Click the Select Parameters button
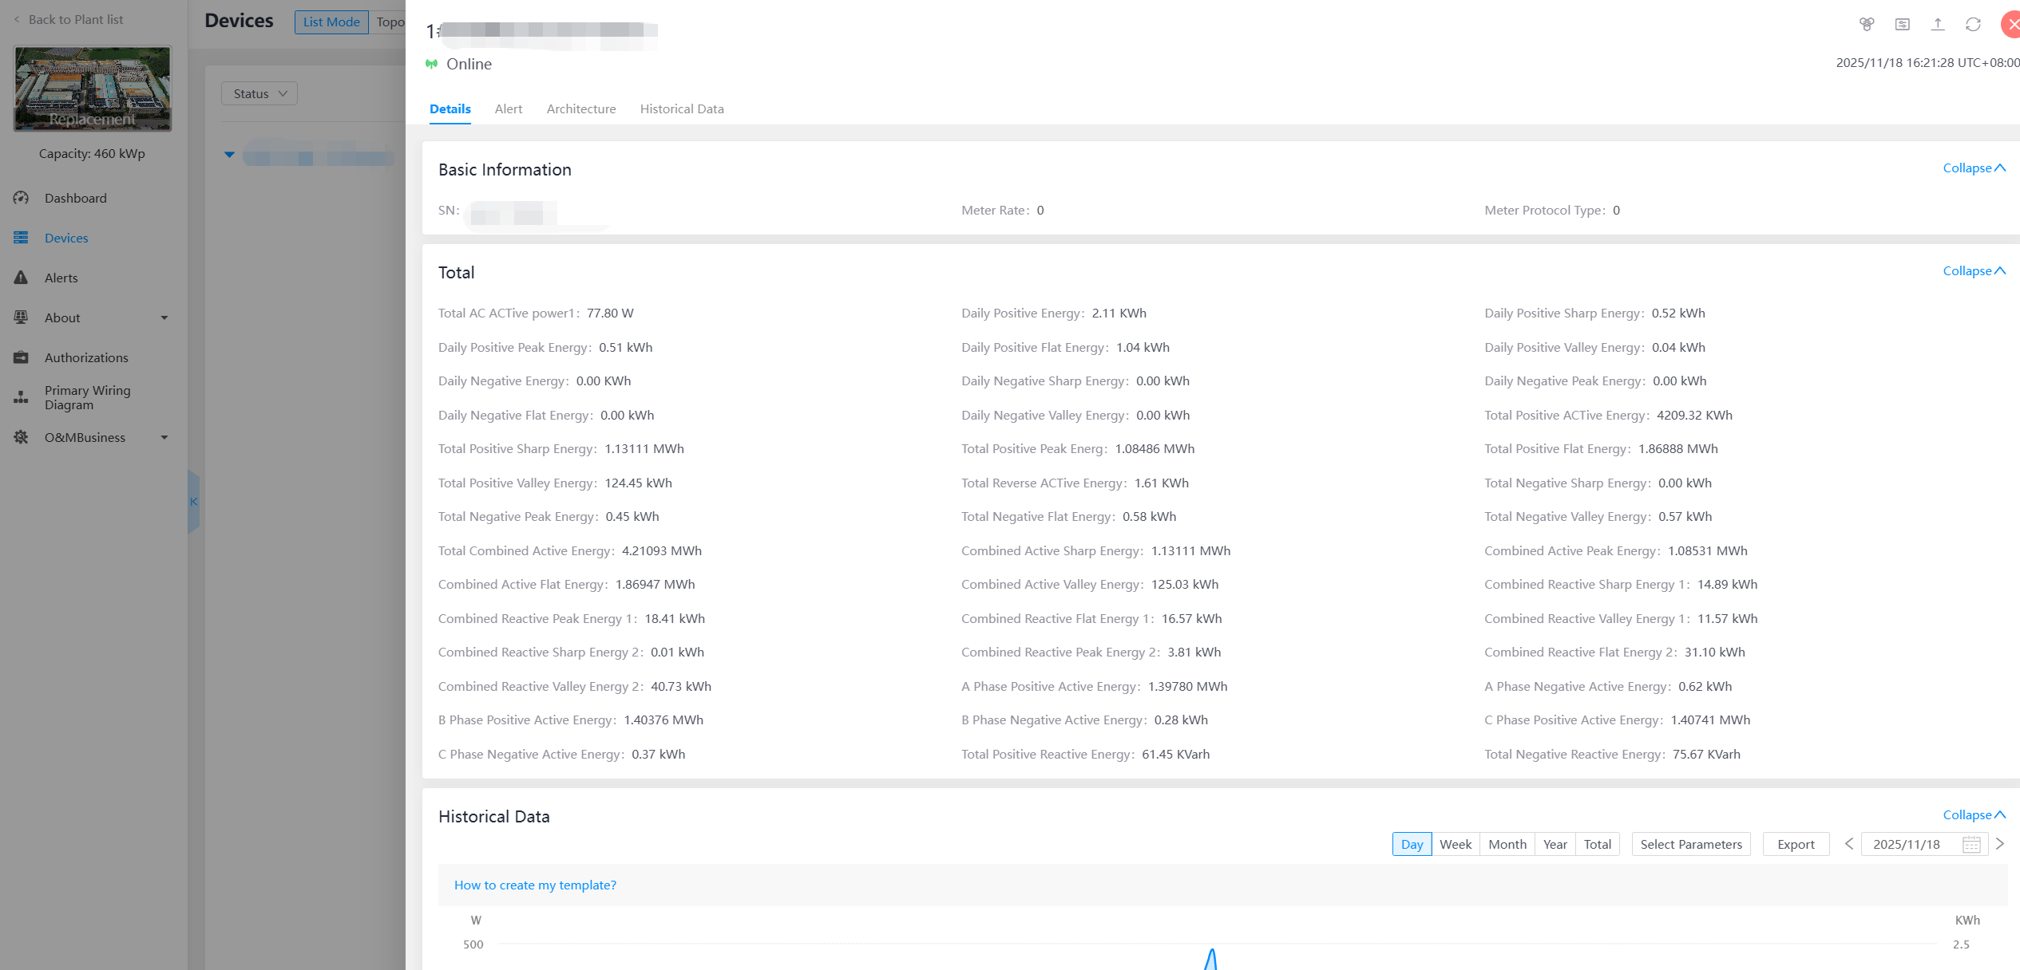 click(x=1690, y=844)
